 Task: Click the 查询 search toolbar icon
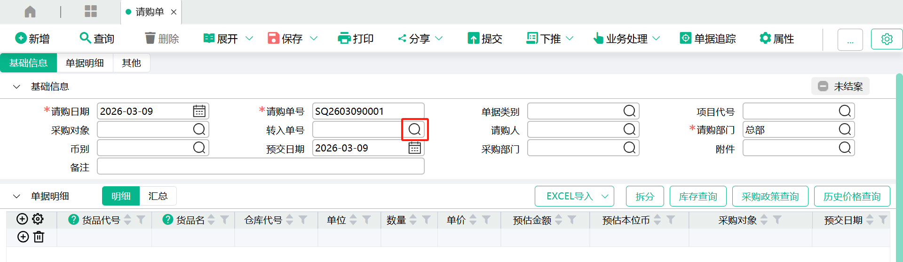[85, 38]
